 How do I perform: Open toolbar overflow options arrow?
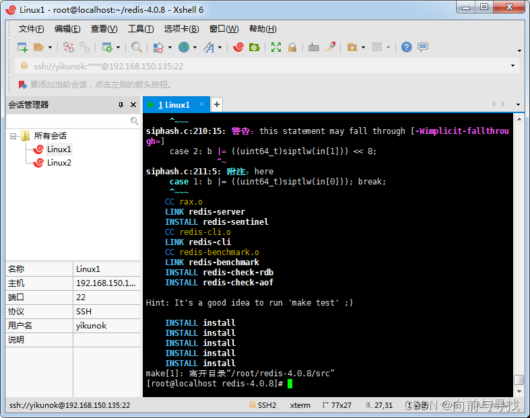pyautogui.click(x=519, y=50)
